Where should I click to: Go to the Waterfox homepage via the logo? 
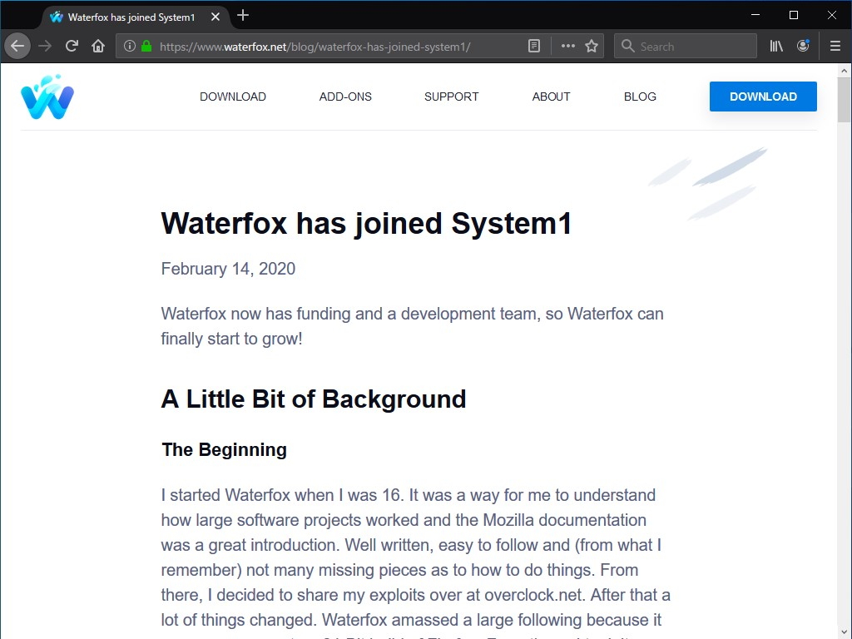click(47, 96)
